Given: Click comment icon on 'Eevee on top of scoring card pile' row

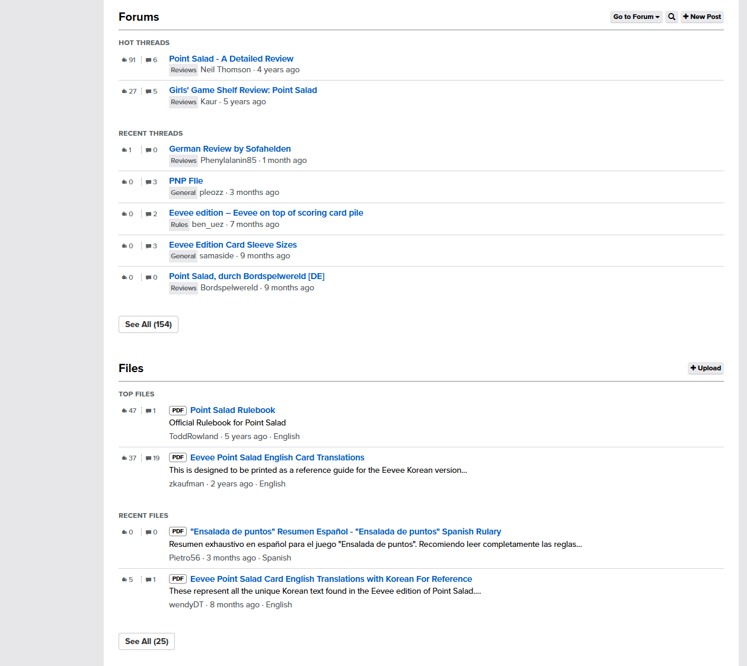Looking at the screenshot, I should click(148, 214).
